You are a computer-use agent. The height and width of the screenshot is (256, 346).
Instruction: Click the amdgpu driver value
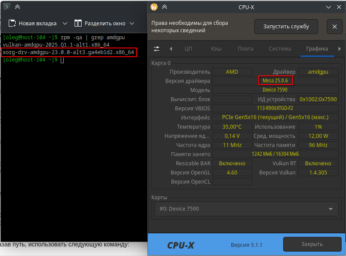318,72
